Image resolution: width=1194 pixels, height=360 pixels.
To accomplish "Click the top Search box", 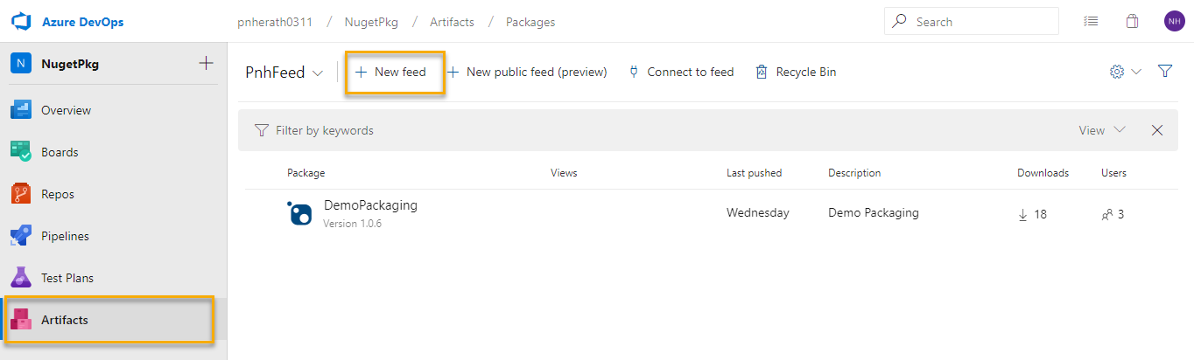I will point(972,22).
